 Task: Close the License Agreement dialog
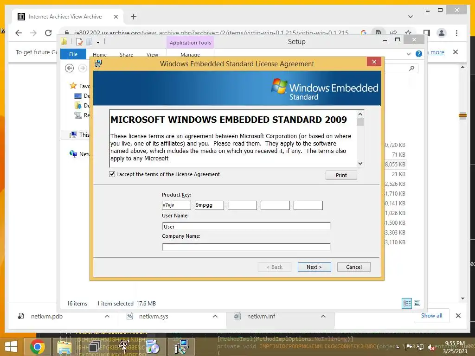point(374,62)
